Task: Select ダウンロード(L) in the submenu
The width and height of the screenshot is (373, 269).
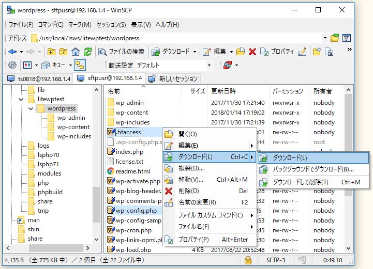Action: coord(314,158)
